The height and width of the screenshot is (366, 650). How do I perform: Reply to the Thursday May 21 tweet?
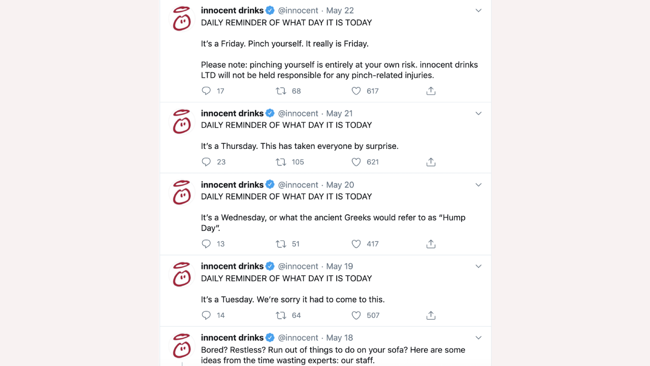(206, 162)
